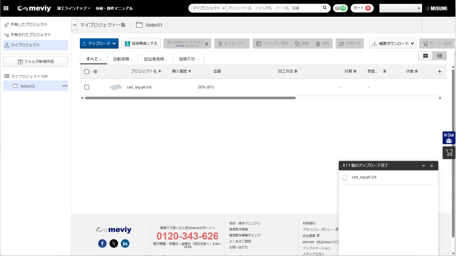Click the search magnifier icon
Image resolution: width=456 pixels, height=256 pixels.
[x=325, y=8]
